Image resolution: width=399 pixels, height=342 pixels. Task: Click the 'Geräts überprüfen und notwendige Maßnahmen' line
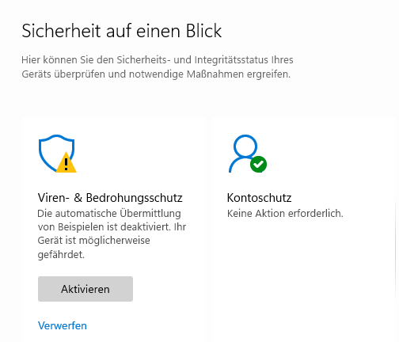[x=132, y=74]
